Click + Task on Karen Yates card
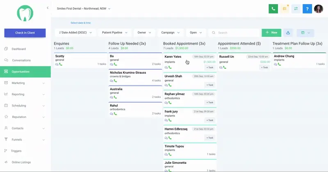This screenshot has width=328, height=172. pos(210,68)
